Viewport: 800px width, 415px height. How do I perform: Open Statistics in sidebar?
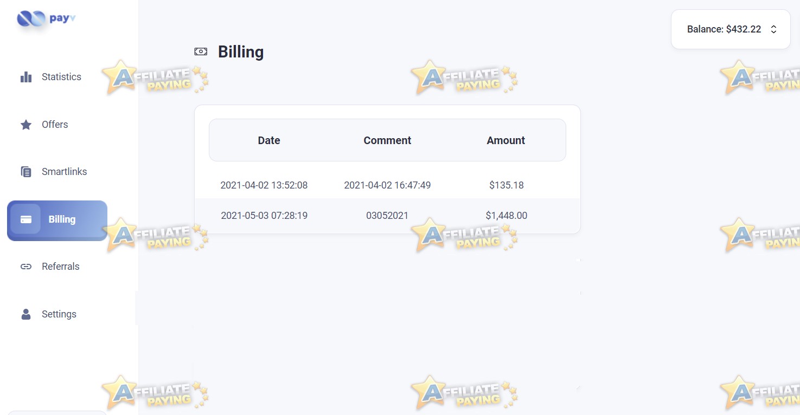(x=61, y=77)
